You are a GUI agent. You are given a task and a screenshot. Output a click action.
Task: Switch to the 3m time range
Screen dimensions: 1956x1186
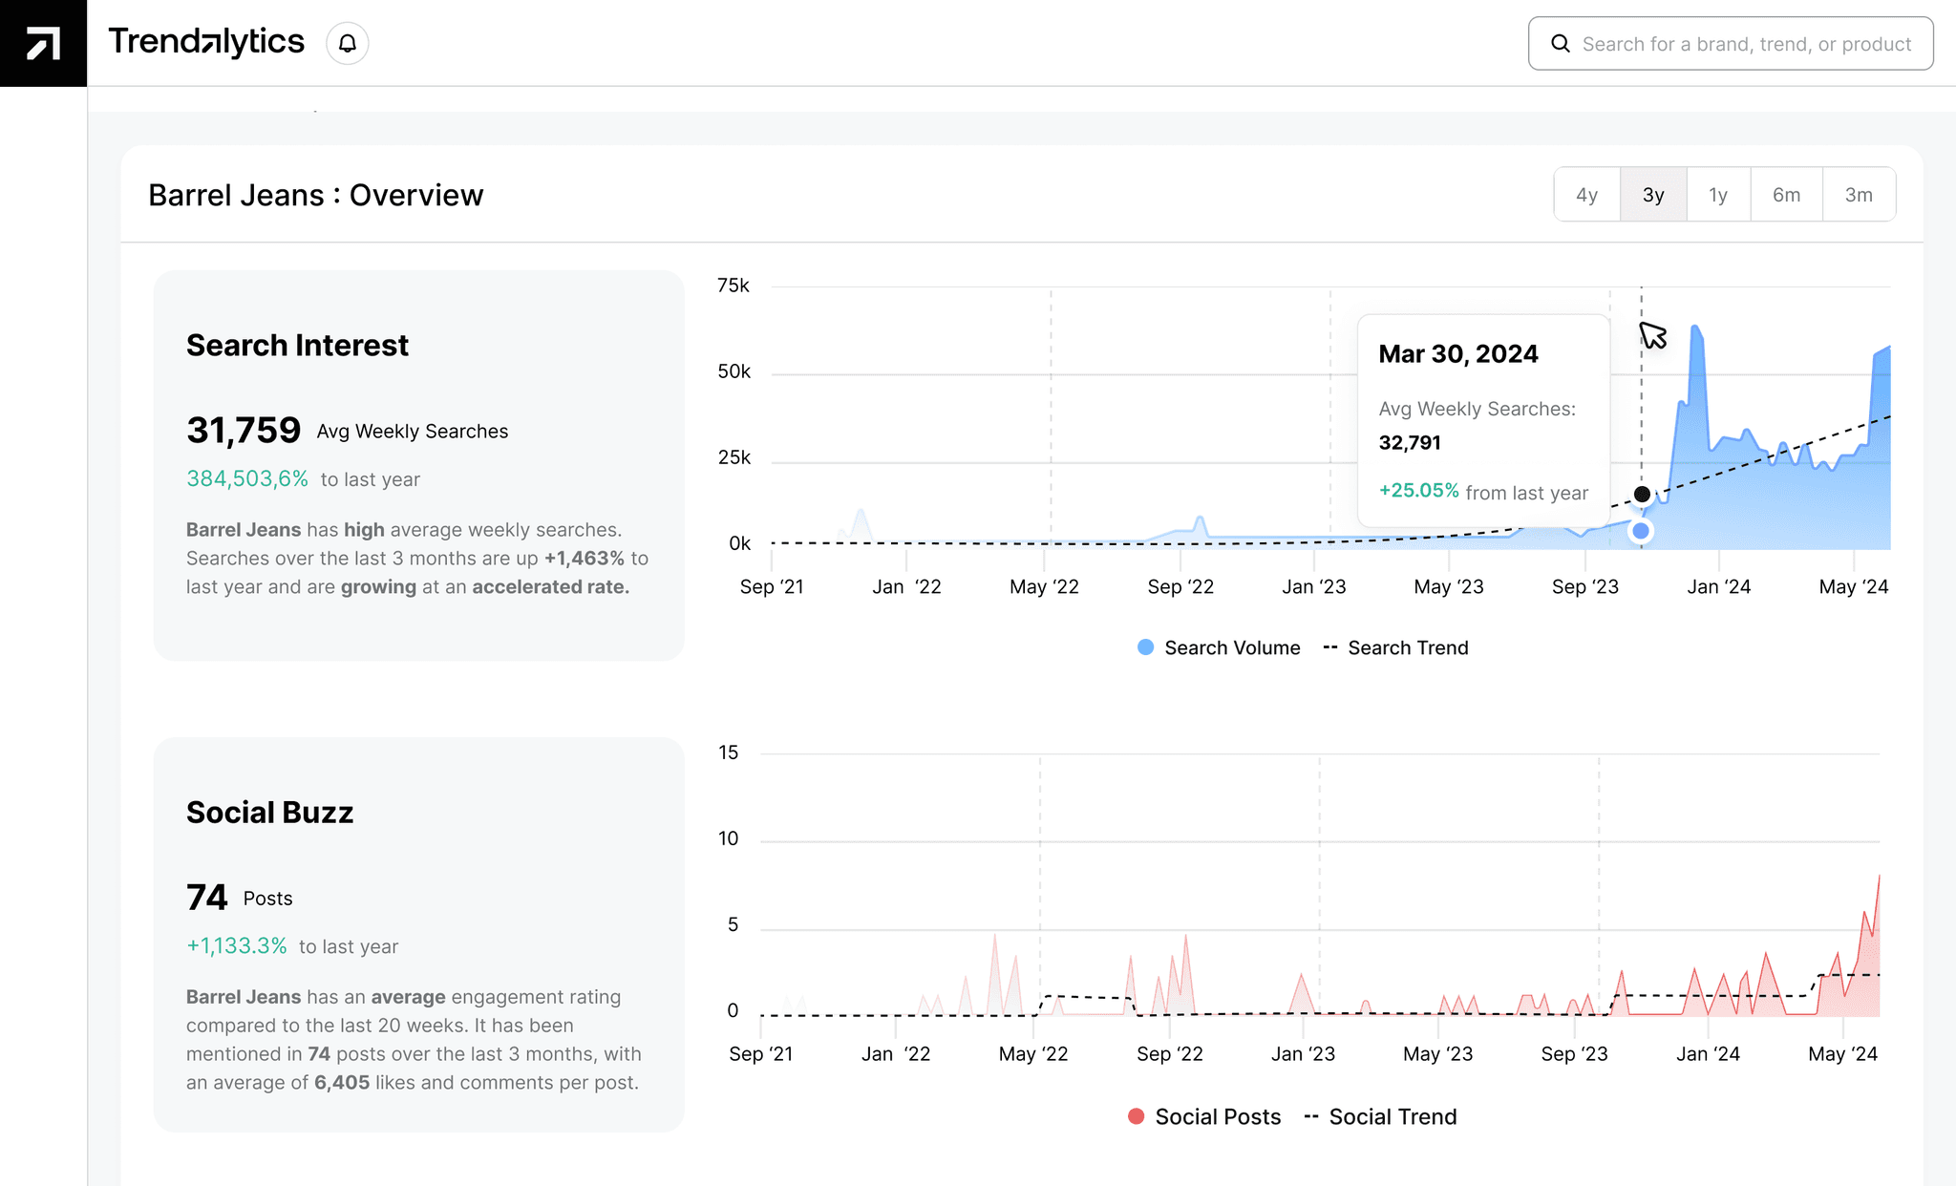(x=1858, y=194)
